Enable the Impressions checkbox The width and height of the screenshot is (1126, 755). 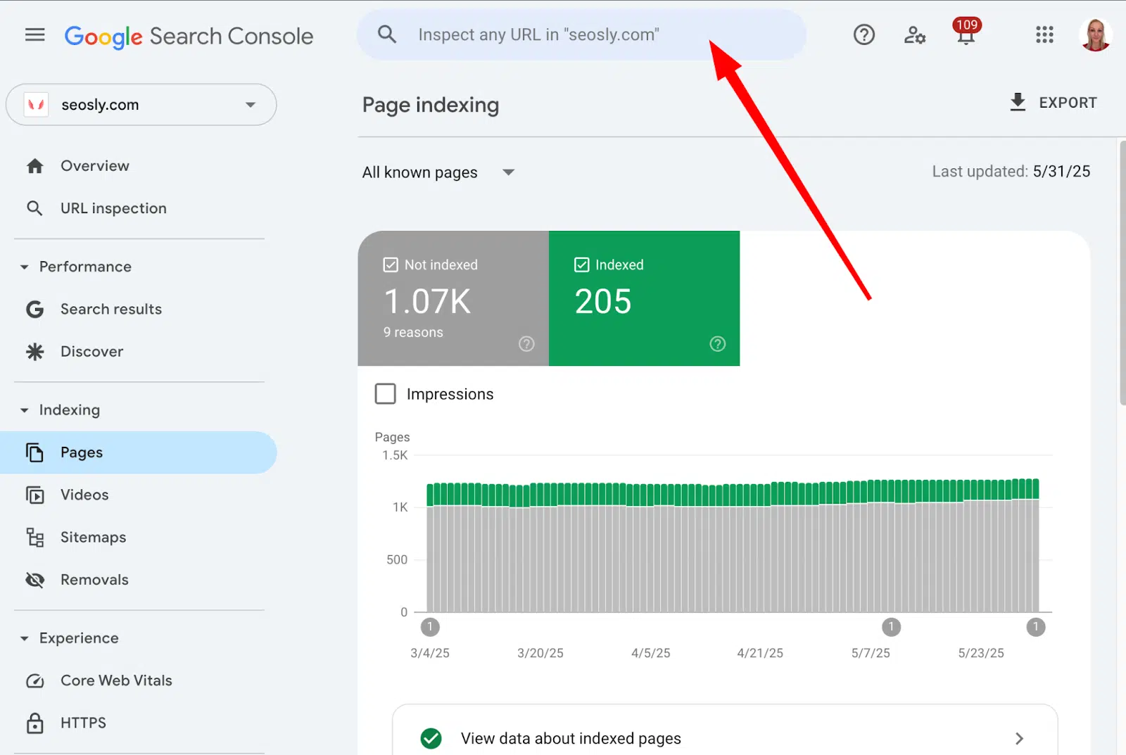(385, 394)
